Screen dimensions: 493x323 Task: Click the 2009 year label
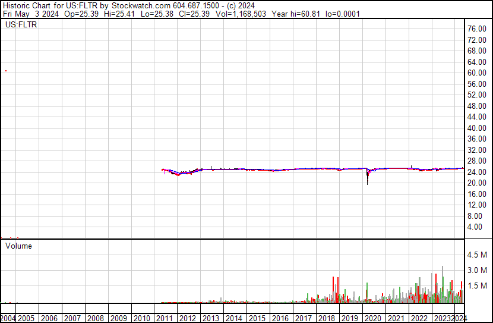point(119,318)
